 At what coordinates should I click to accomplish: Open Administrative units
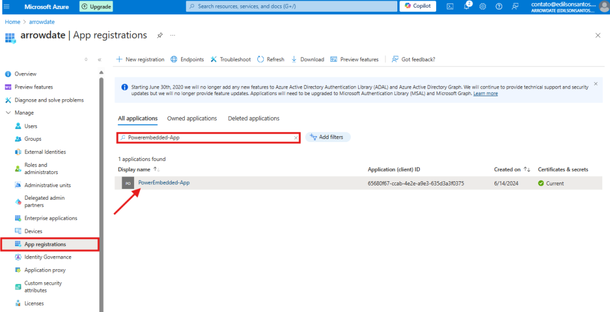click(x=48, y=185)
